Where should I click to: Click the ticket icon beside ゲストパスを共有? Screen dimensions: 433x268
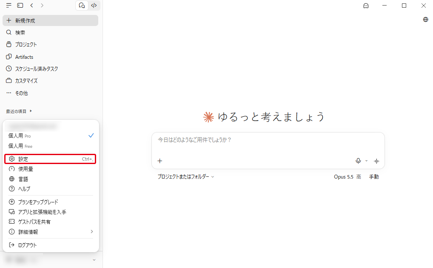[11, 222]
